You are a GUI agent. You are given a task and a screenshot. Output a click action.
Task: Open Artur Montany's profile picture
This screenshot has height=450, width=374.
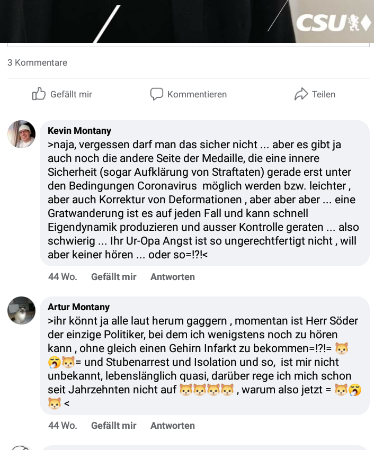22,311
